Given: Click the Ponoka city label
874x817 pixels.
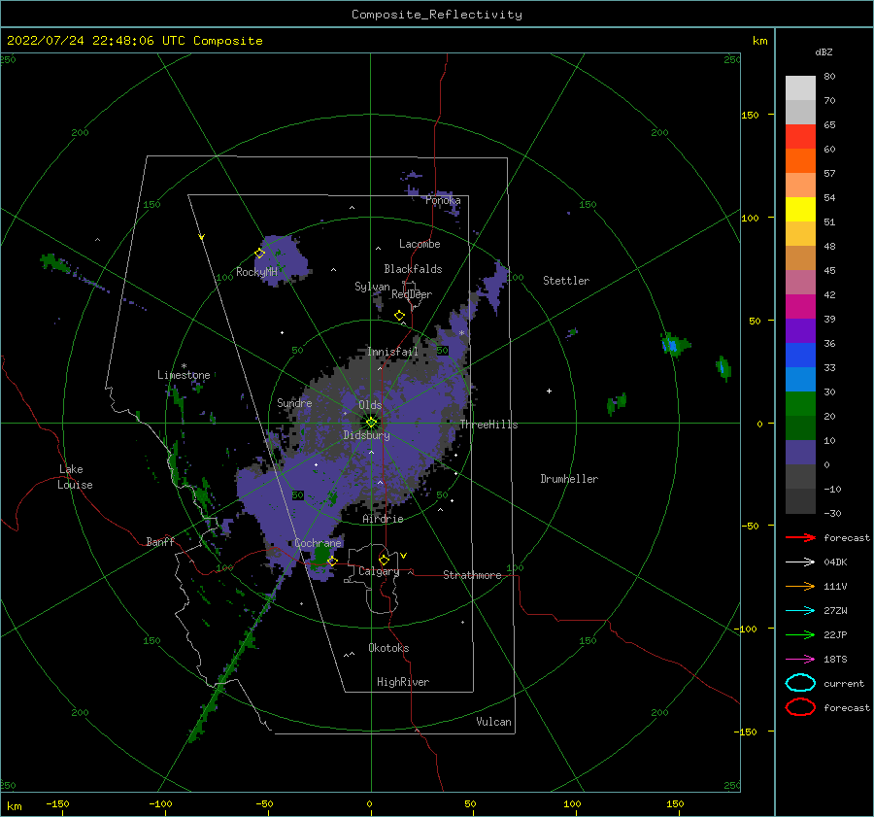Looking at the screenshot, I should coord(443,200).
